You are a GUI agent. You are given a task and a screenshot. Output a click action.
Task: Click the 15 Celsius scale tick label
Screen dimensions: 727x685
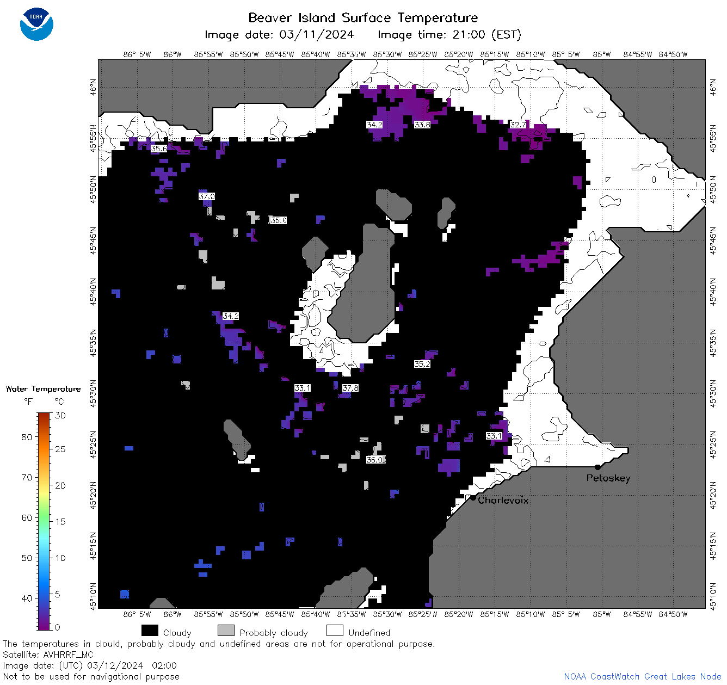click(x=60, y=522)
